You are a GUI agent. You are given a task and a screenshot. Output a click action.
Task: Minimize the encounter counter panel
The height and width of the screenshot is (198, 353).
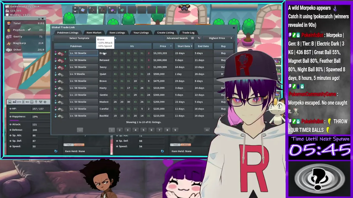click(39, 19)
